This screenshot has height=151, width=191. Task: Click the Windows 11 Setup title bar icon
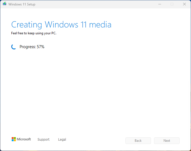[4, 4]
